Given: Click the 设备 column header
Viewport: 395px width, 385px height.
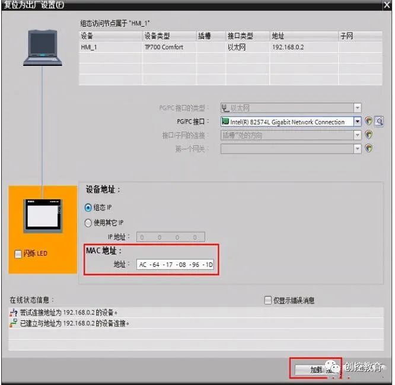Looking at the screenshot, I should tap(110, 36).
